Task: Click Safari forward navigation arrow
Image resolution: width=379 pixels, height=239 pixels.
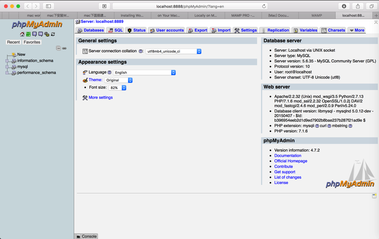Action: pyautogui.click(x=36, y=6)
